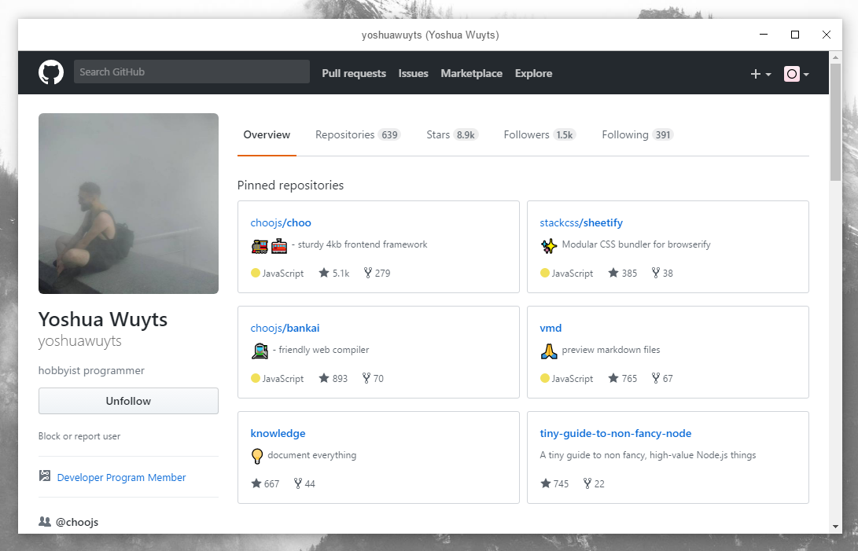
Task: Click the praying hands emoji in vmd card
Action: (549, 351)
